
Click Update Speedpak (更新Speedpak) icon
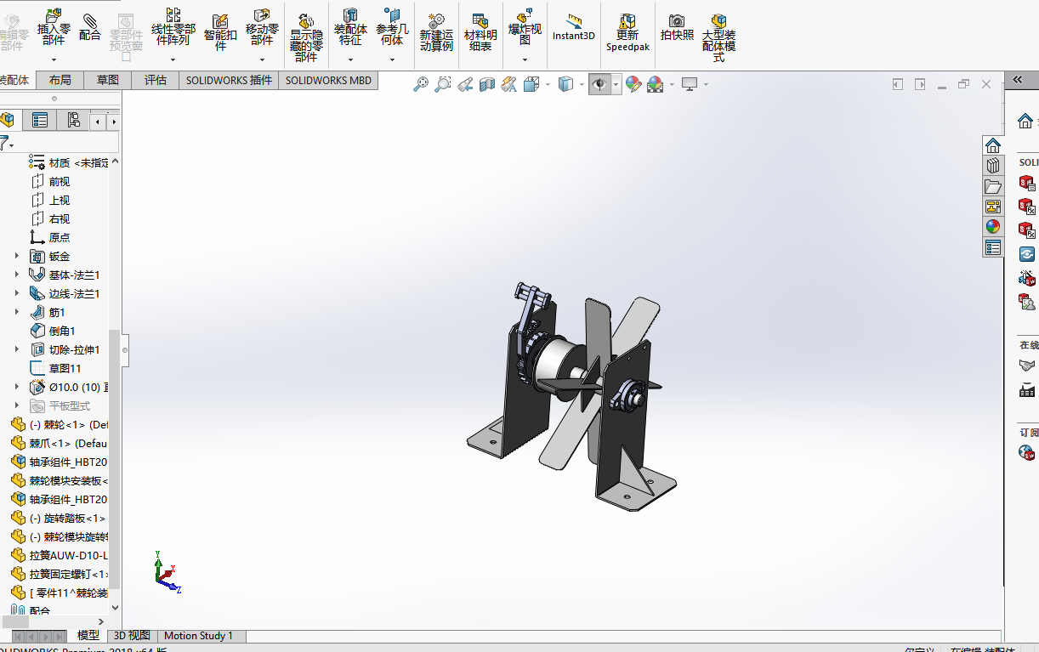[x=627, y=20]
